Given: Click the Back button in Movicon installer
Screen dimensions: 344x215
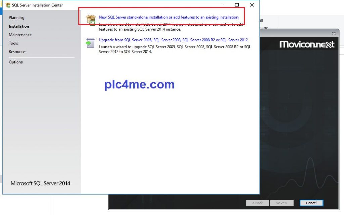Looking at the screenshot, I should tap(257, 203).
